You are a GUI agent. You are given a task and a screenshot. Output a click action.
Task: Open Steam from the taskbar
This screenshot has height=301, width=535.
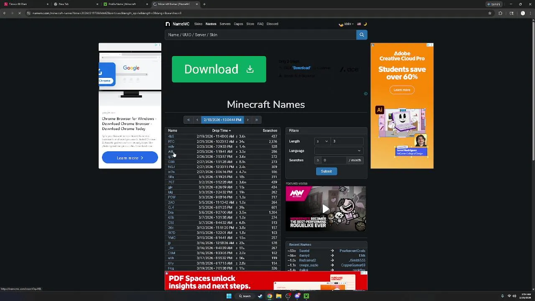pos(260,296)
